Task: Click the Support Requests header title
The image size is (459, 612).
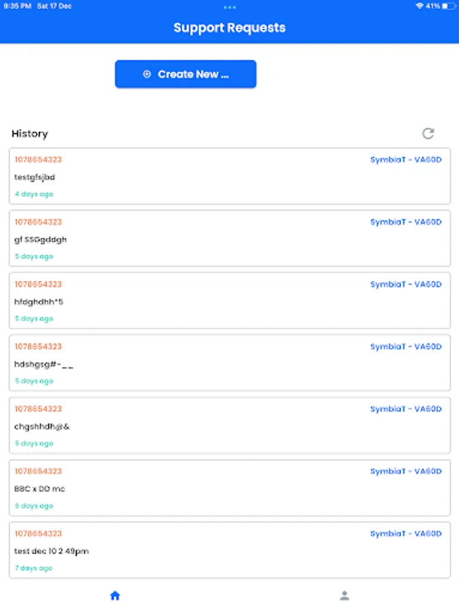Action: click(x=229, y=28)
